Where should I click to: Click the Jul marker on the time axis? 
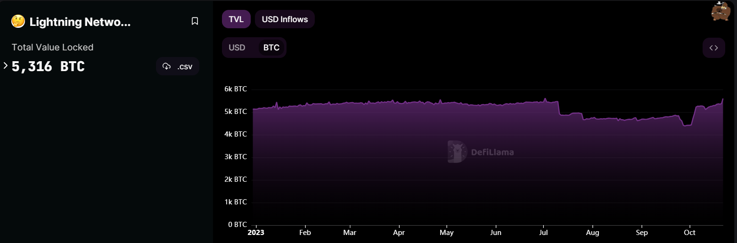(x=543, y=233)
